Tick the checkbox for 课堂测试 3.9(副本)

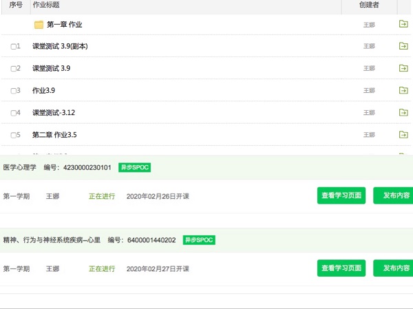[14, 47]
